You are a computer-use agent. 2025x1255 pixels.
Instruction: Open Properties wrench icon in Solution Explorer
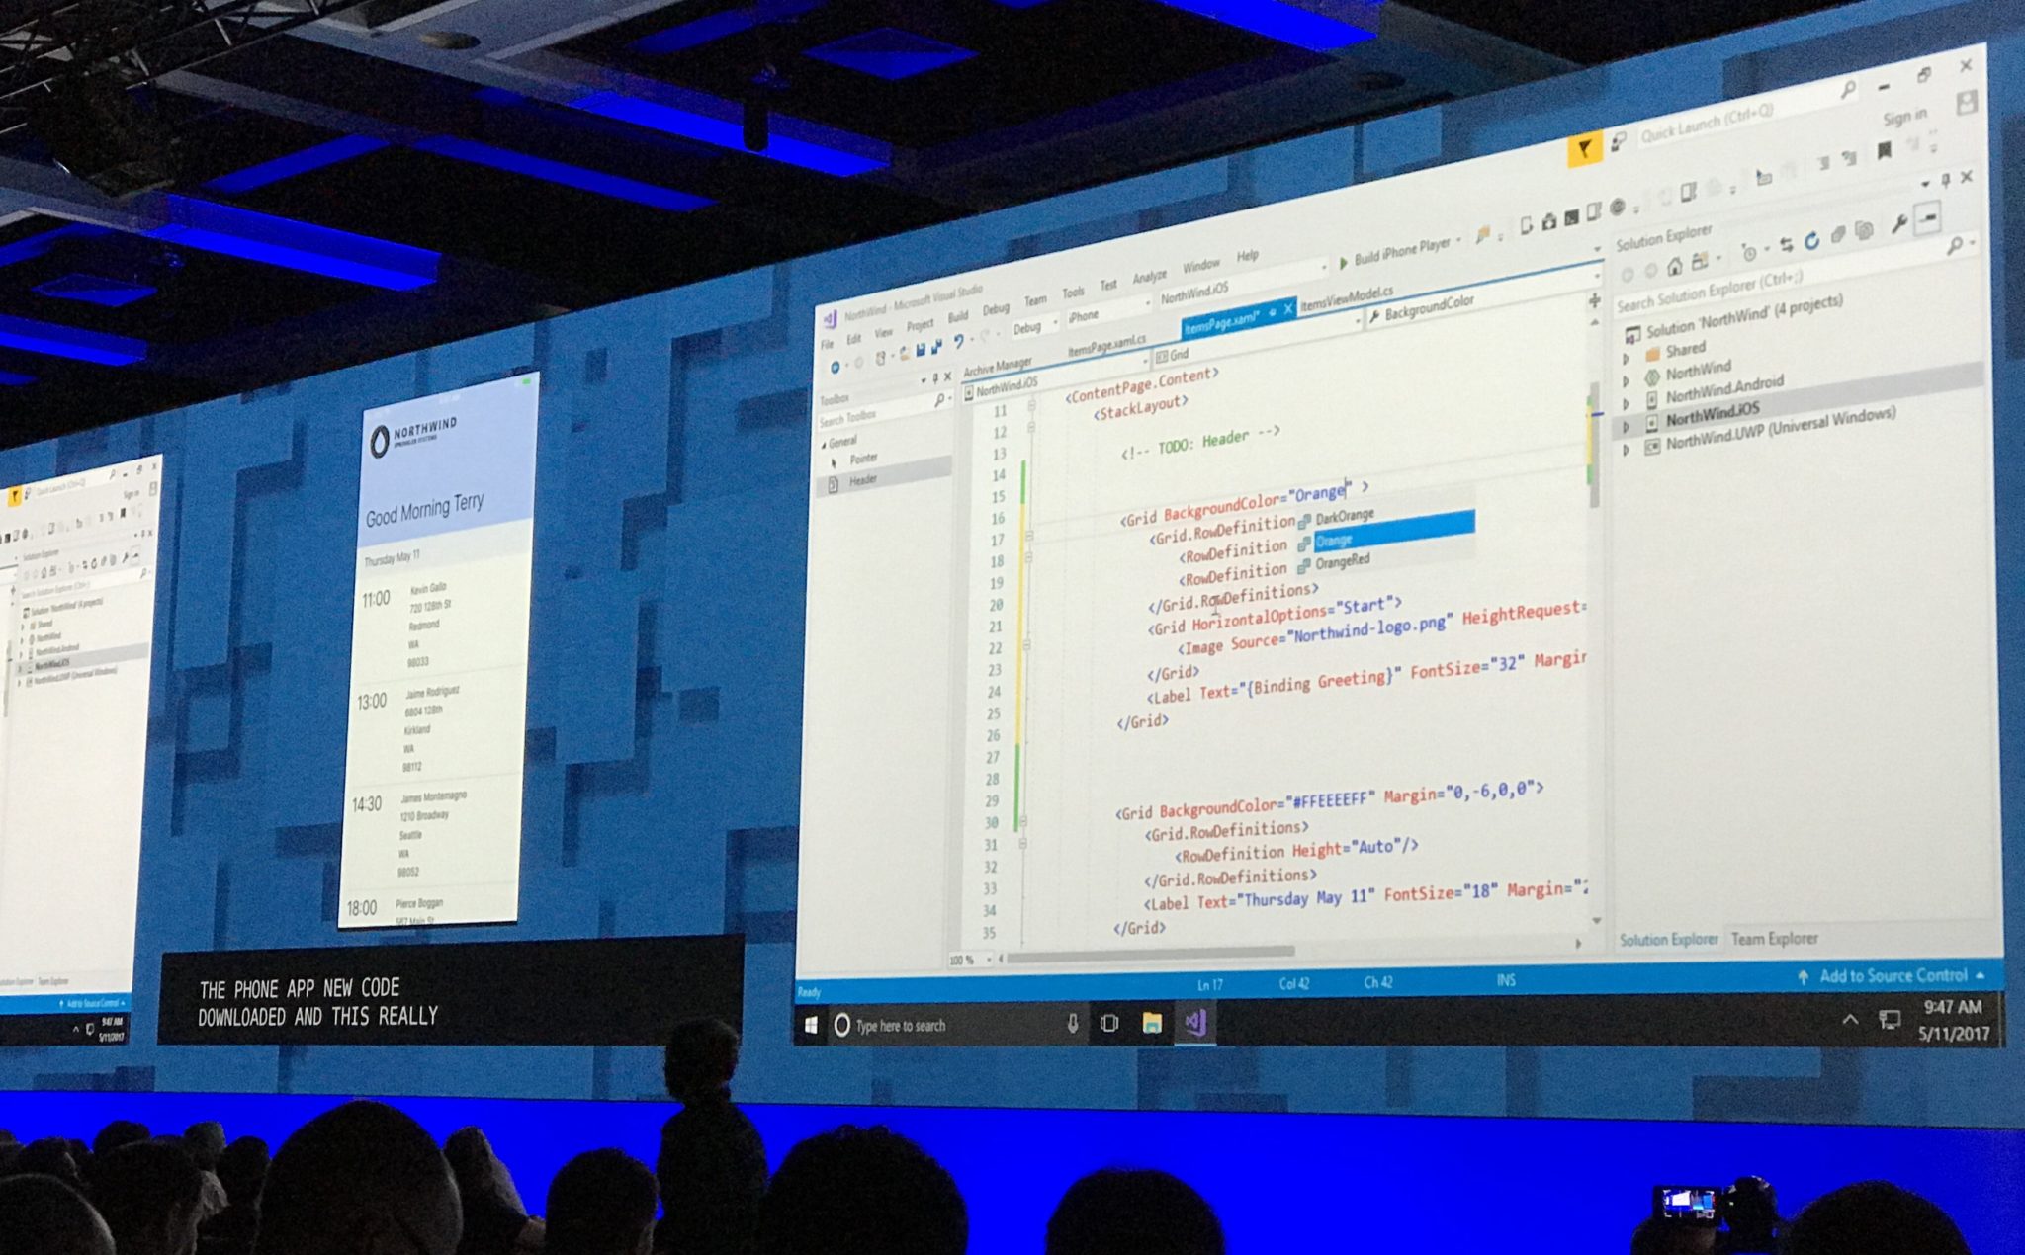click(x=1899, y=224)
